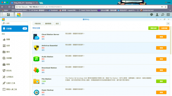Click the refresh button beside Manual Install
Image resolution: width=172 pixels, height=96 pixels.
[48, 23]
